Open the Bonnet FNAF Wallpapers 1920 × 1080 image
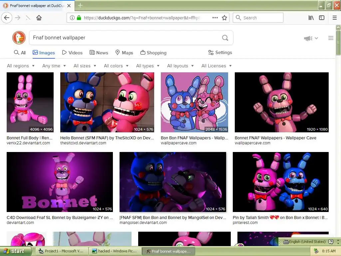Screen dimensions: 341x256 click(x=282, y=102)
